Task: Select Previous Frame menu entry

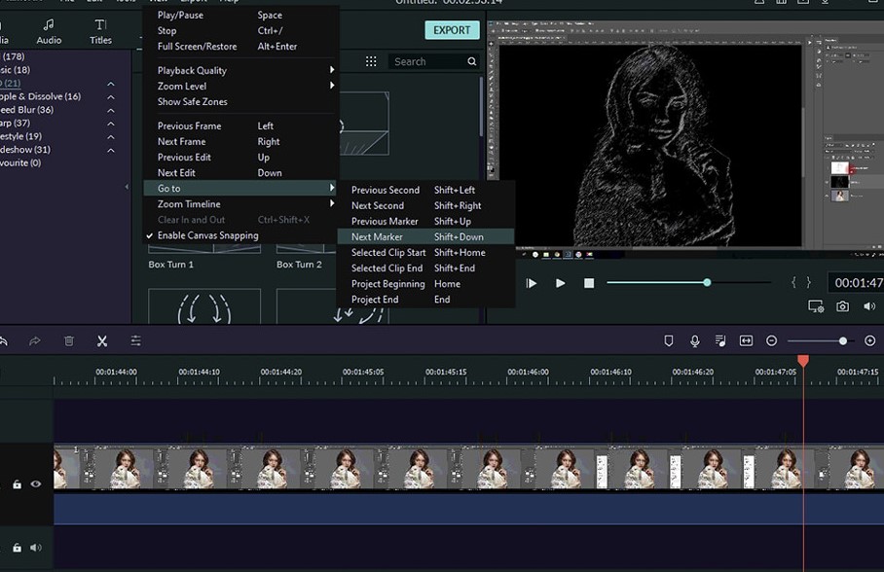Action: 240,125
